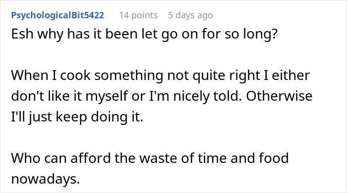Open the "5 days ago" timestamp permalink
Screen dimensions: 347x193
[190, 15]
